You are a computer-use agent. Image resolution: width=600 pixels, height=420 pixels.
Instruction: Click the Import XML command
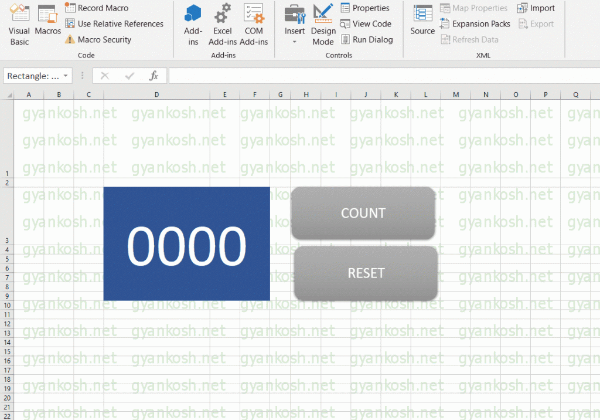click(536, 8)
